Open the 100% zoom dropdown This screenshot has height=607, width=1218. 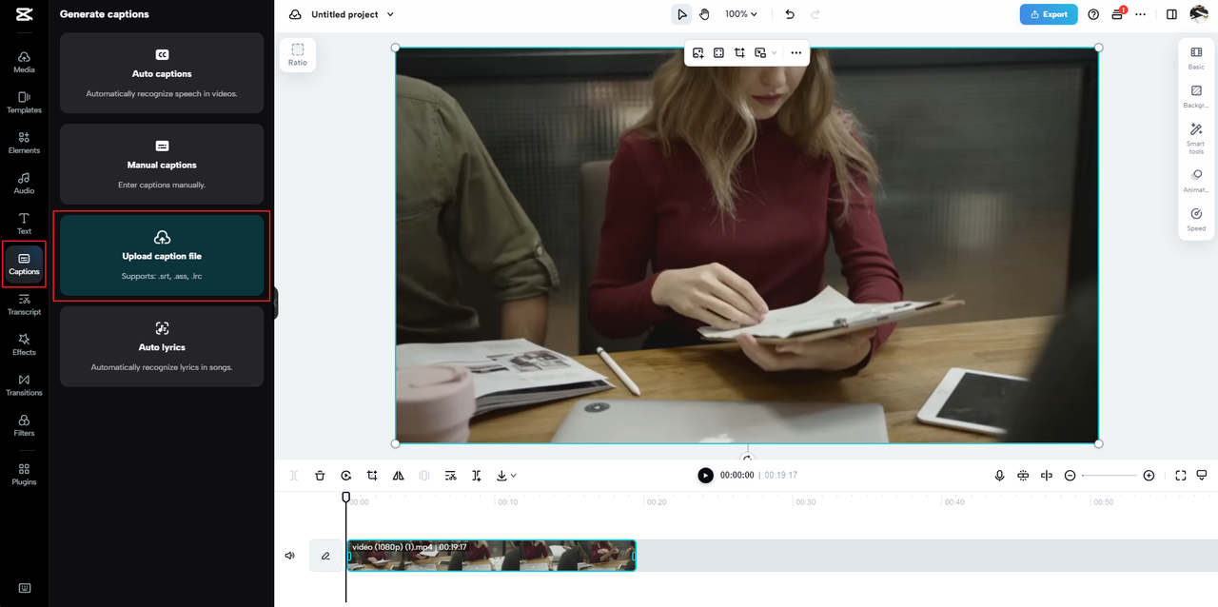[741, 14]
